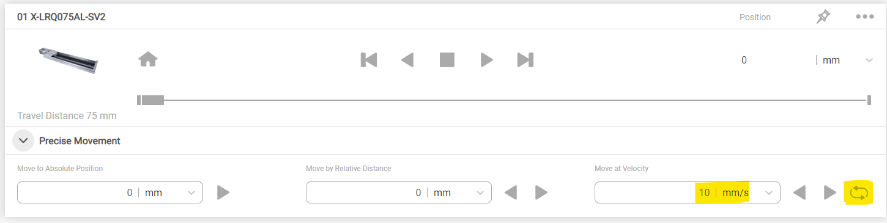Move by relative distance forward

[541, 192]
